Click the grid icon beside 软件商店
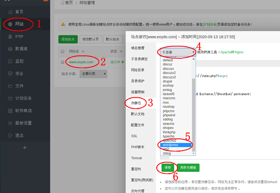The width and height of the screenshot is (280, 193). (10, 111)
